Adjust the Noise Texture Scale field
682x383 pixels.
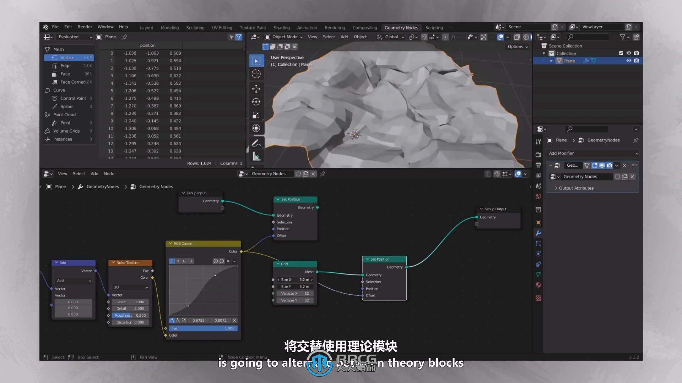(x=130, y=302)
